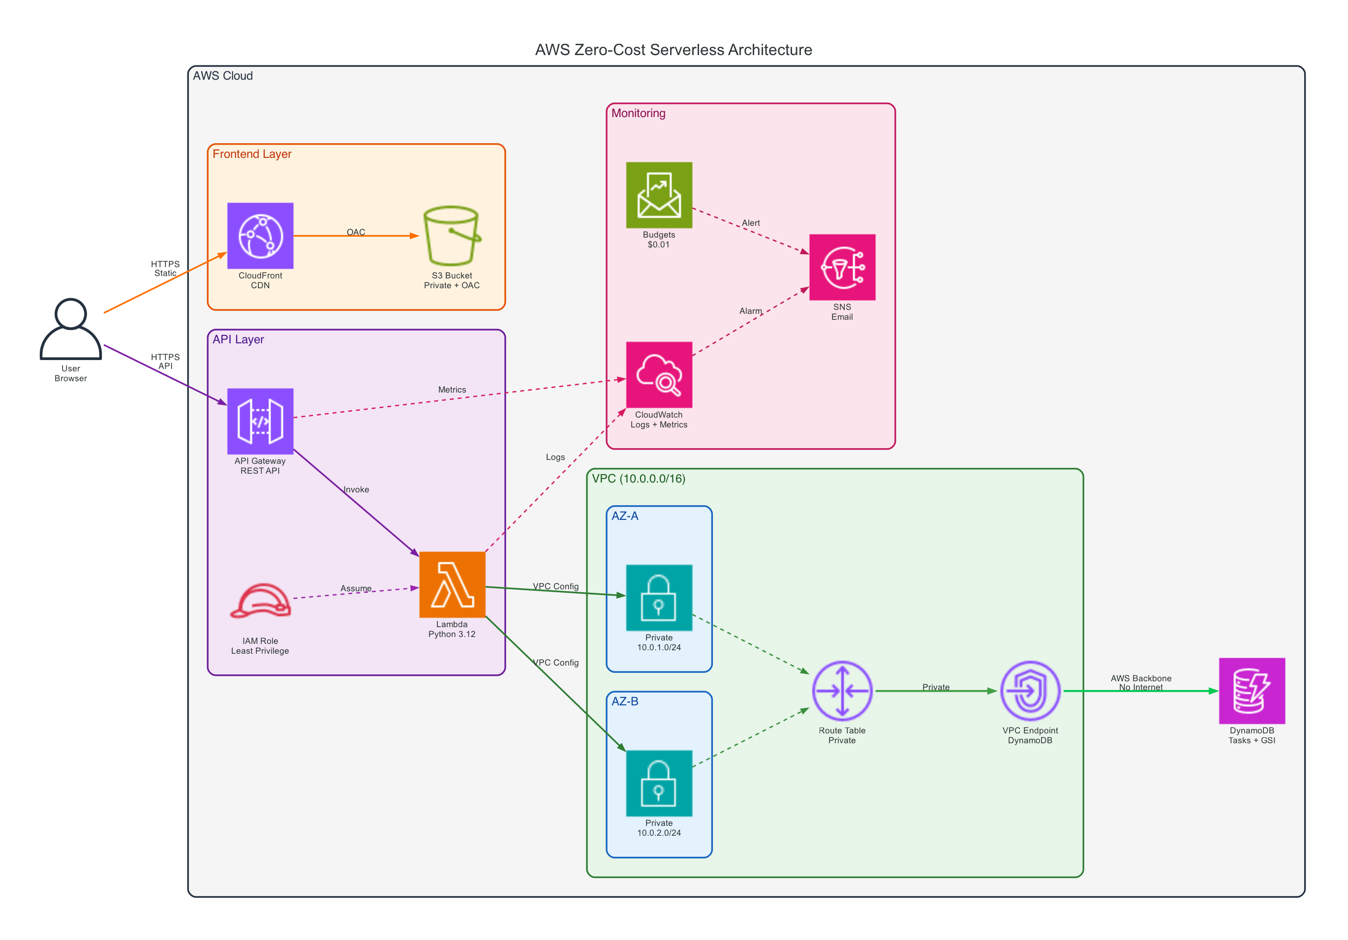Click the IAM Role hard hat icon
This screenshot has width=1348, height=940.
coord(260,601)
